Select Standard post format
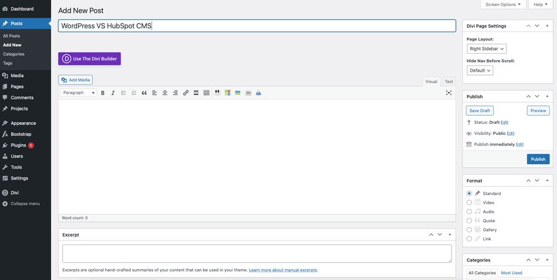The width and height of the screenshot is (557, 280). pos(469,193)
